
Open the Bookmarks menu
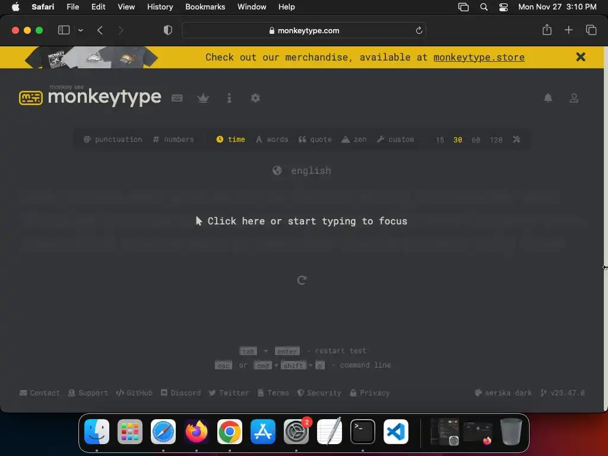pos(205,7)
